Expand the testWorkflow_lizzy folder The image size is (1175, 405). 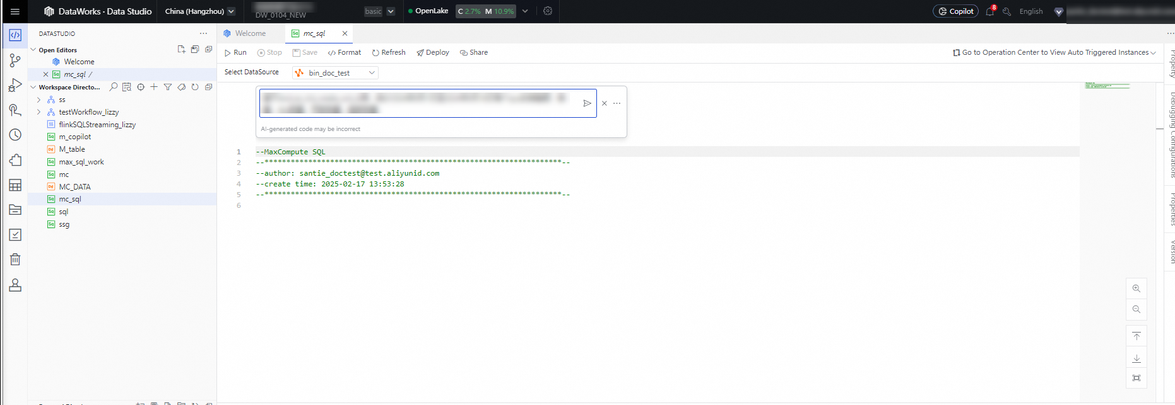38,112
